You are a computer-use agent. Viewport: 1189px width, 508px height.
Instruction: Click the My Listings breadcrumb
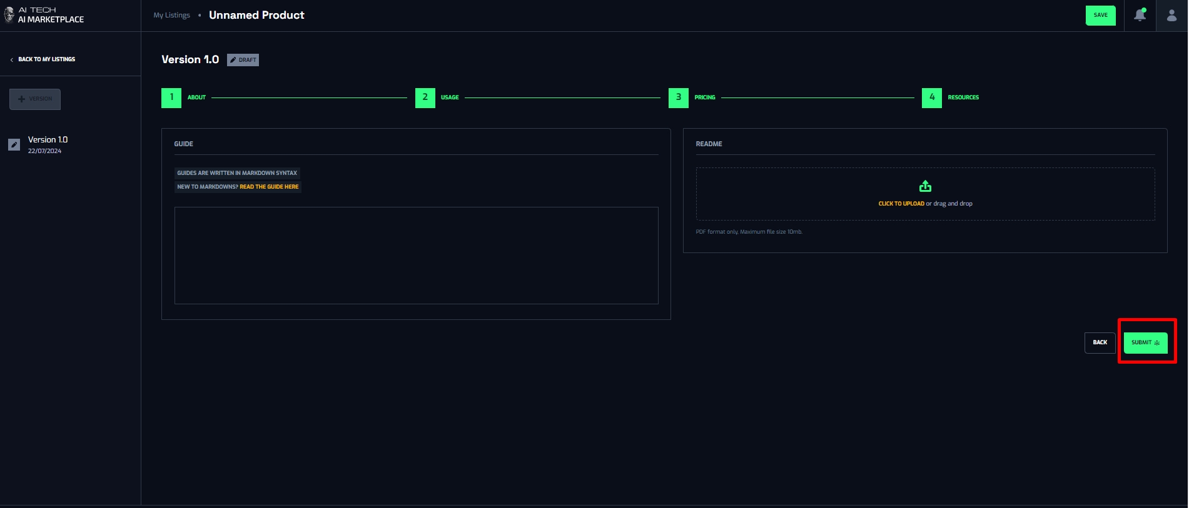pyautogui.click(x=172, y=16)
